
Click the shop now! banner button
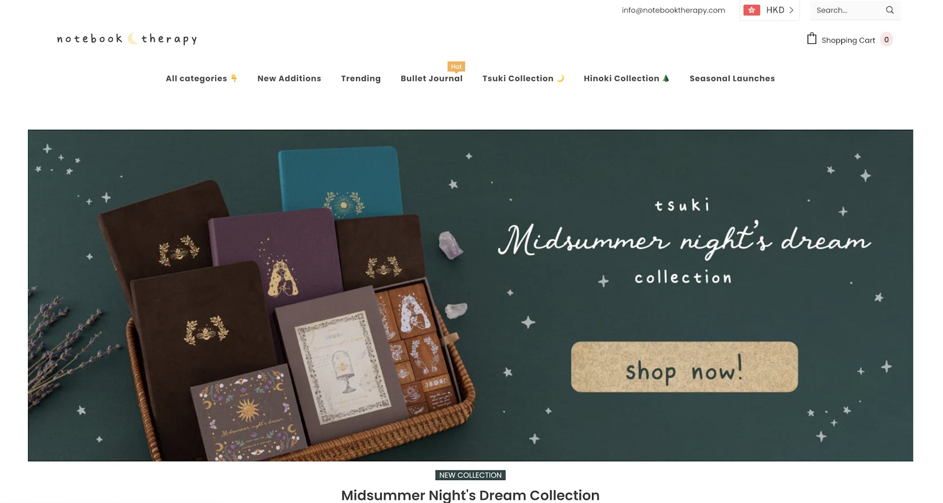click(x=684, y=367)
